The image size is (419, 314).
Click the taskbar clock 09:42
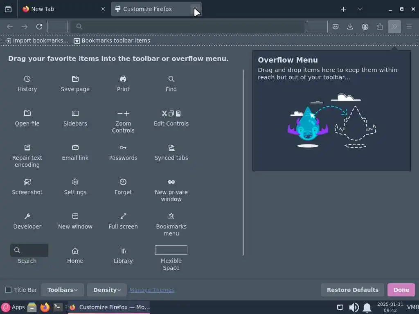pyautogui.click(x=390, y=307)
